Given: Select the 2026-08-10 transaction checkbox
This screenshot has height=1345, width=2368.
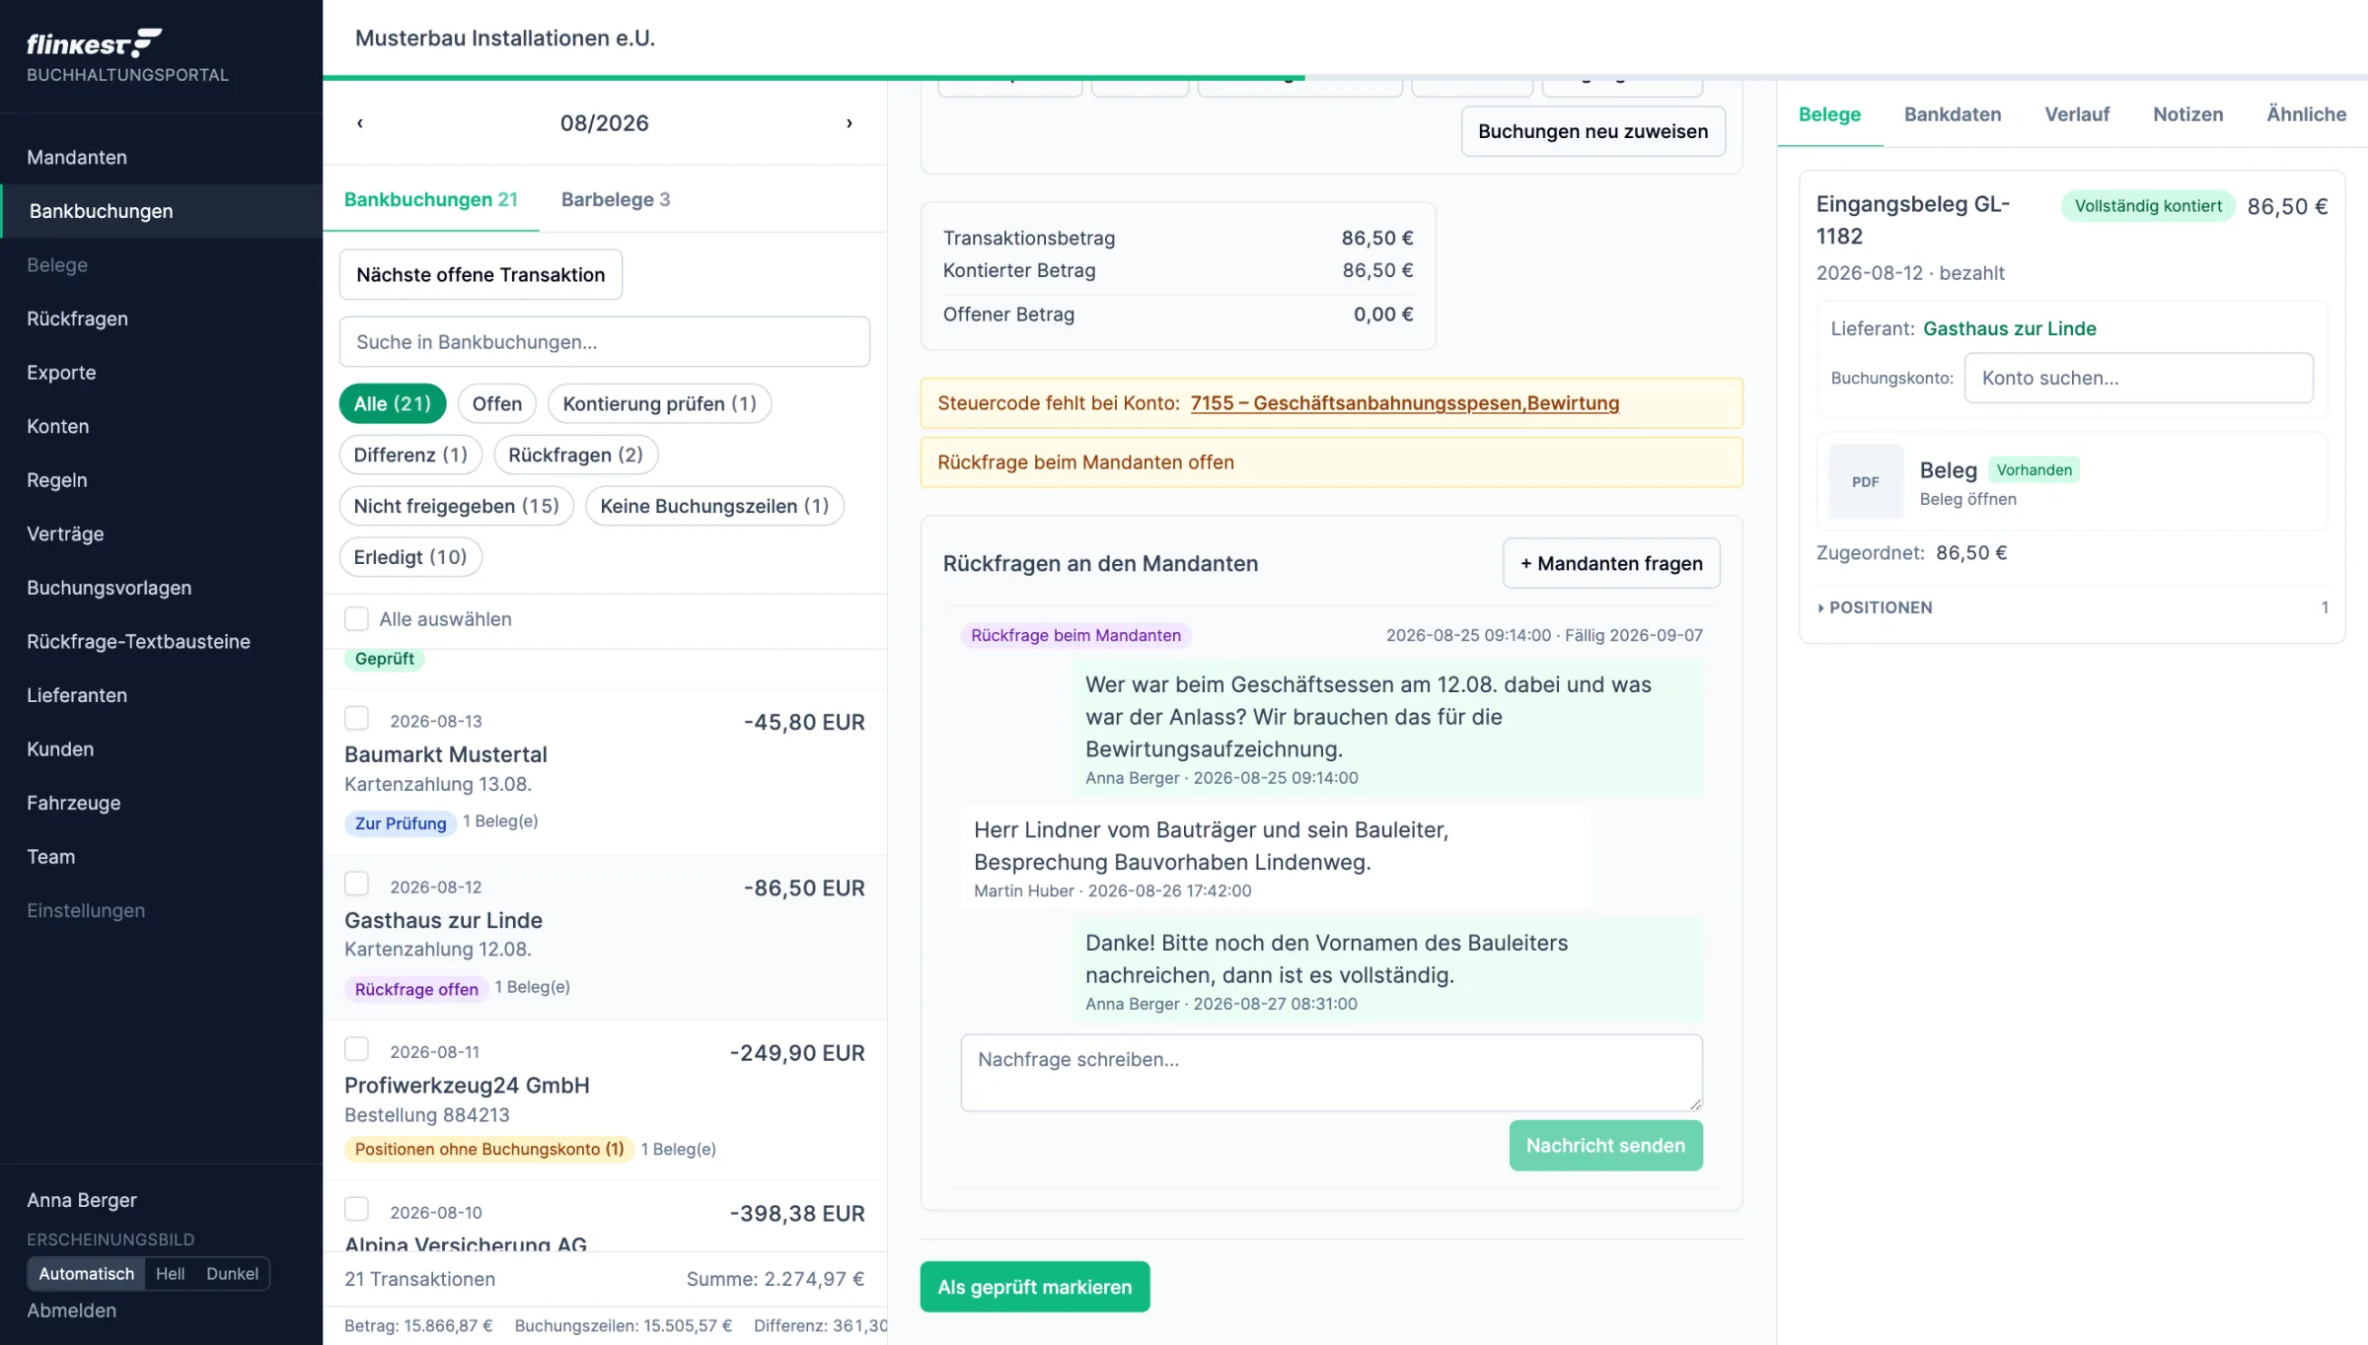Looking at the screenshot, I should (x=356, y=1209).
